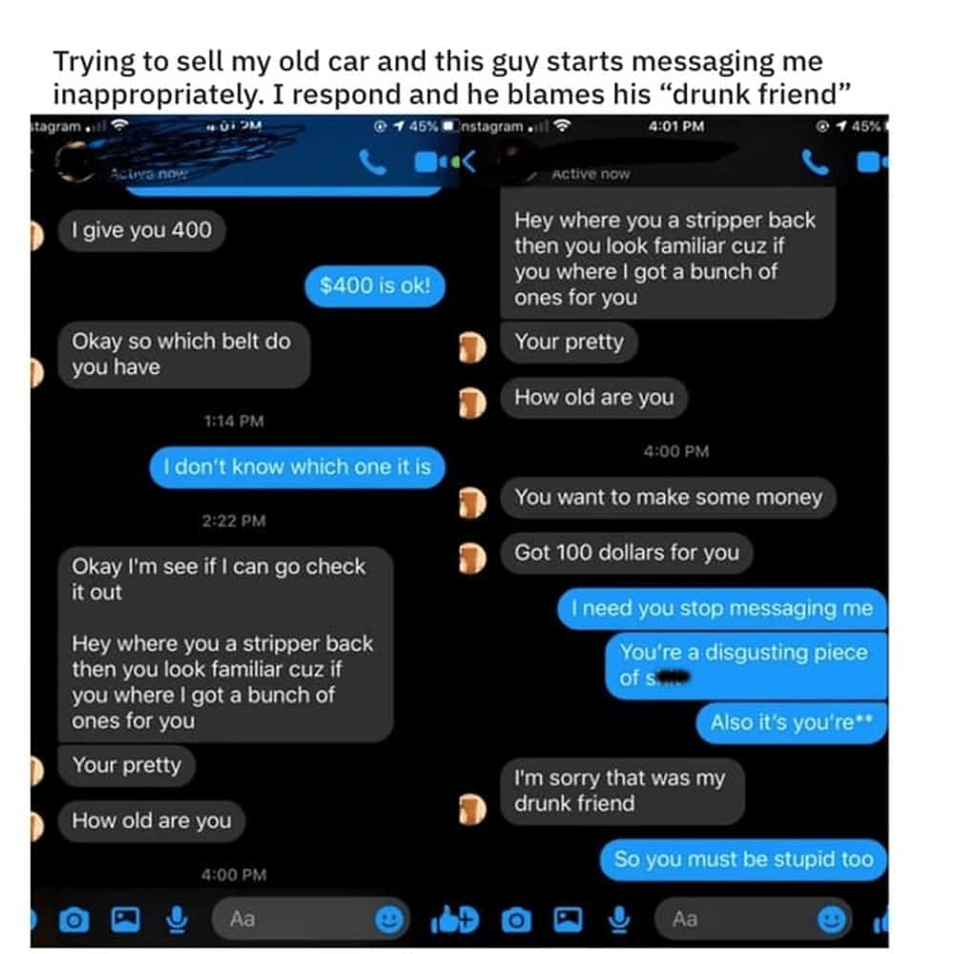Tap the "So you must be stupid too" bubble

743,860
